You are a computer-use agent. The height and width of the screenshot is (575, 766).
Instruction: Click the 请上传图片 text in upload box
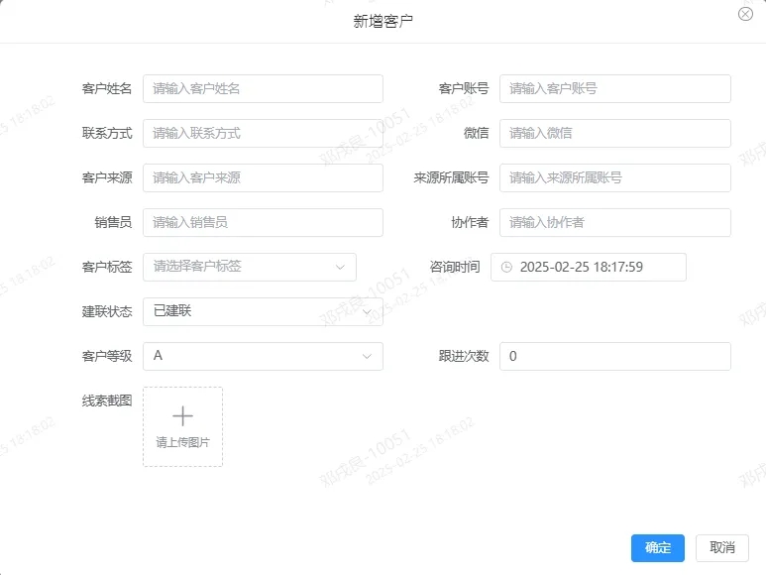(x=182, y=442)
